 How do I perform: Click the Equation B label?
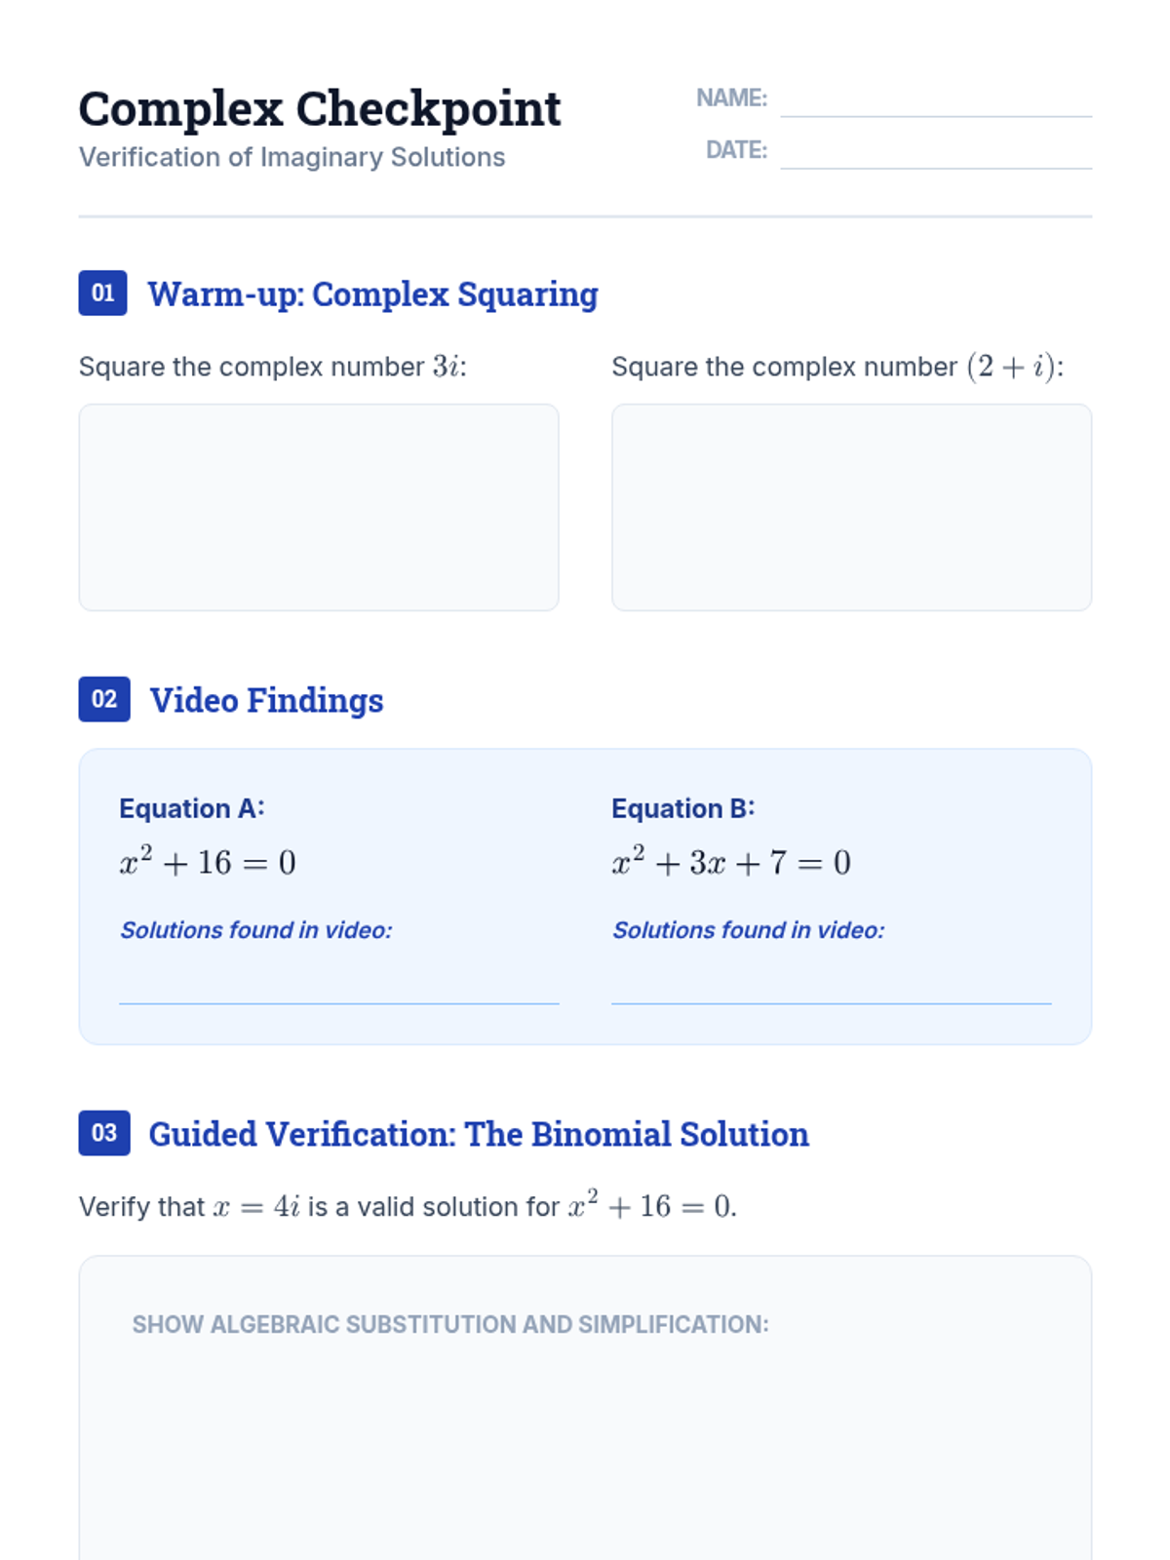682,808
